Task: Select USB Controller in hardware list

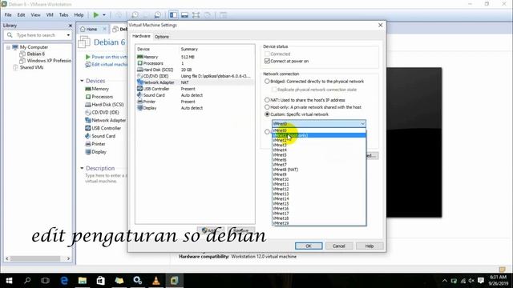Action: click(x=195, y=89)
